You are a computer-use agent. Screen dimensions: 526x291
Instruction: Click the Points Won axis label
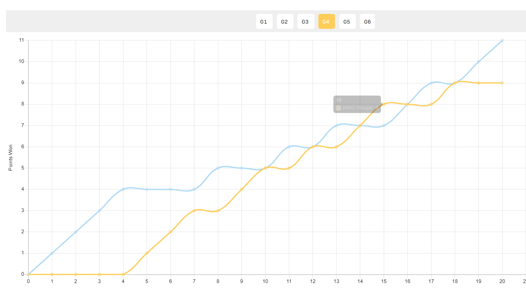click(x=10, y=158)
